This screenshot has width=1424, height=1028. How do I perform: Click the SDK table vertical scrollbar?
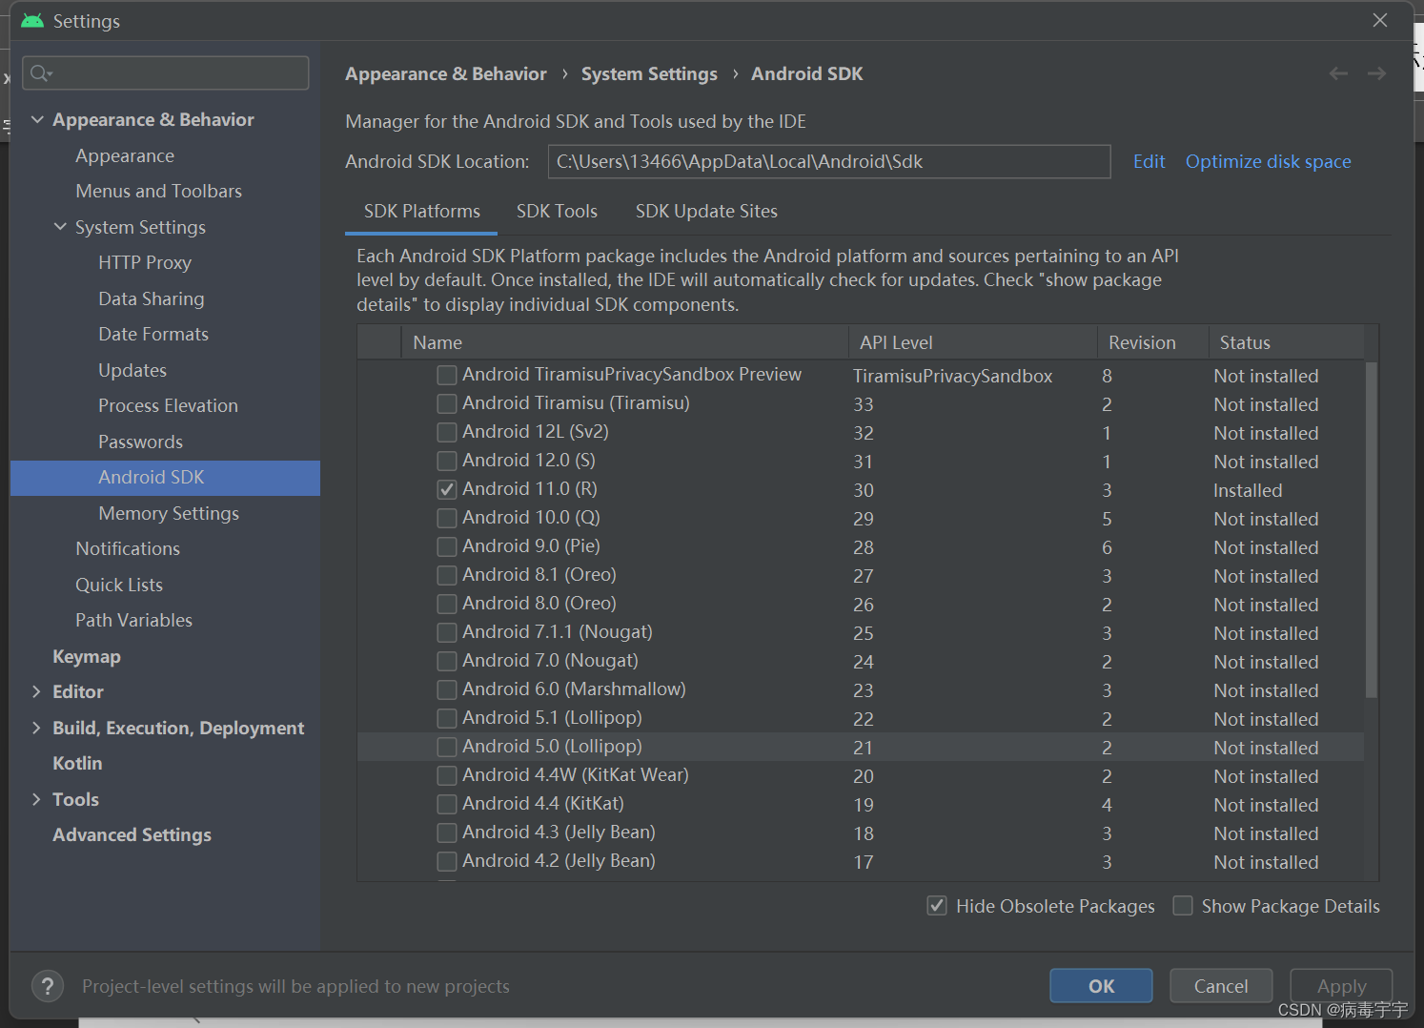(x=1371, y=529)
